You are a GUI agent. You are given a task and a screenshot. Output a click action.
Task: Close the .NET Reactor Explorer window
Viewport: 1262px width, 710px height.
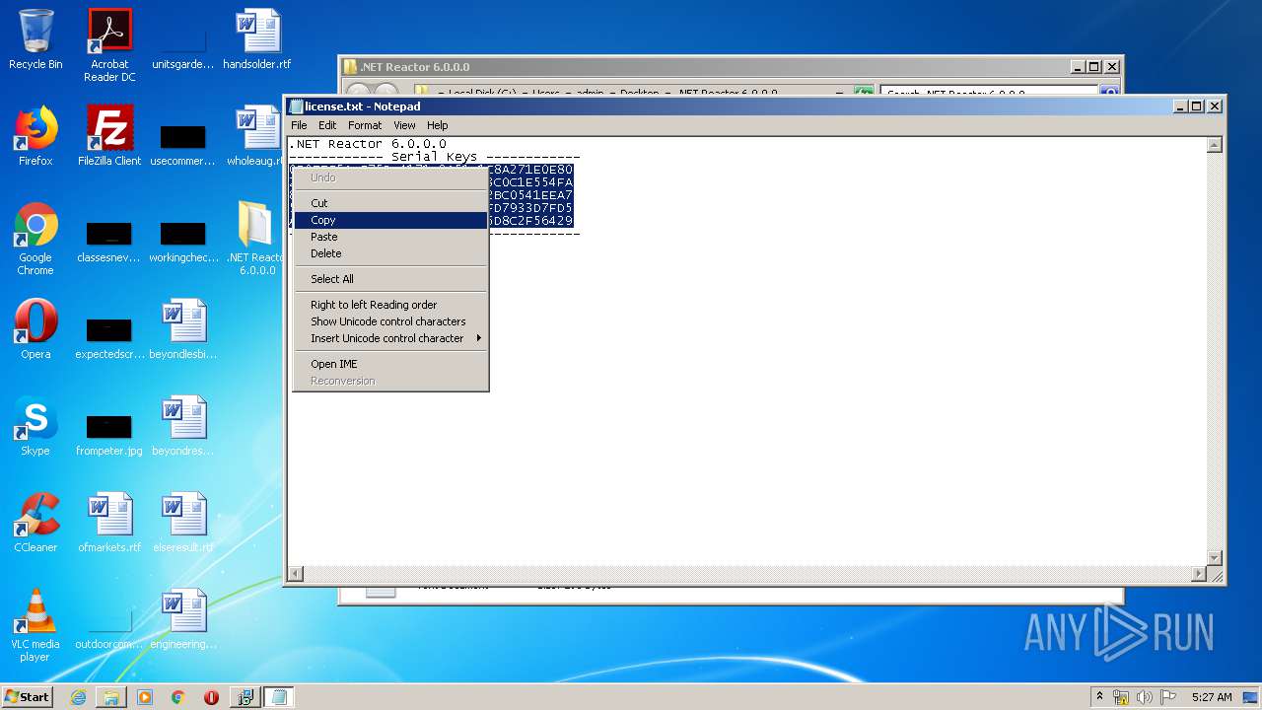[x=1112, y=67]
